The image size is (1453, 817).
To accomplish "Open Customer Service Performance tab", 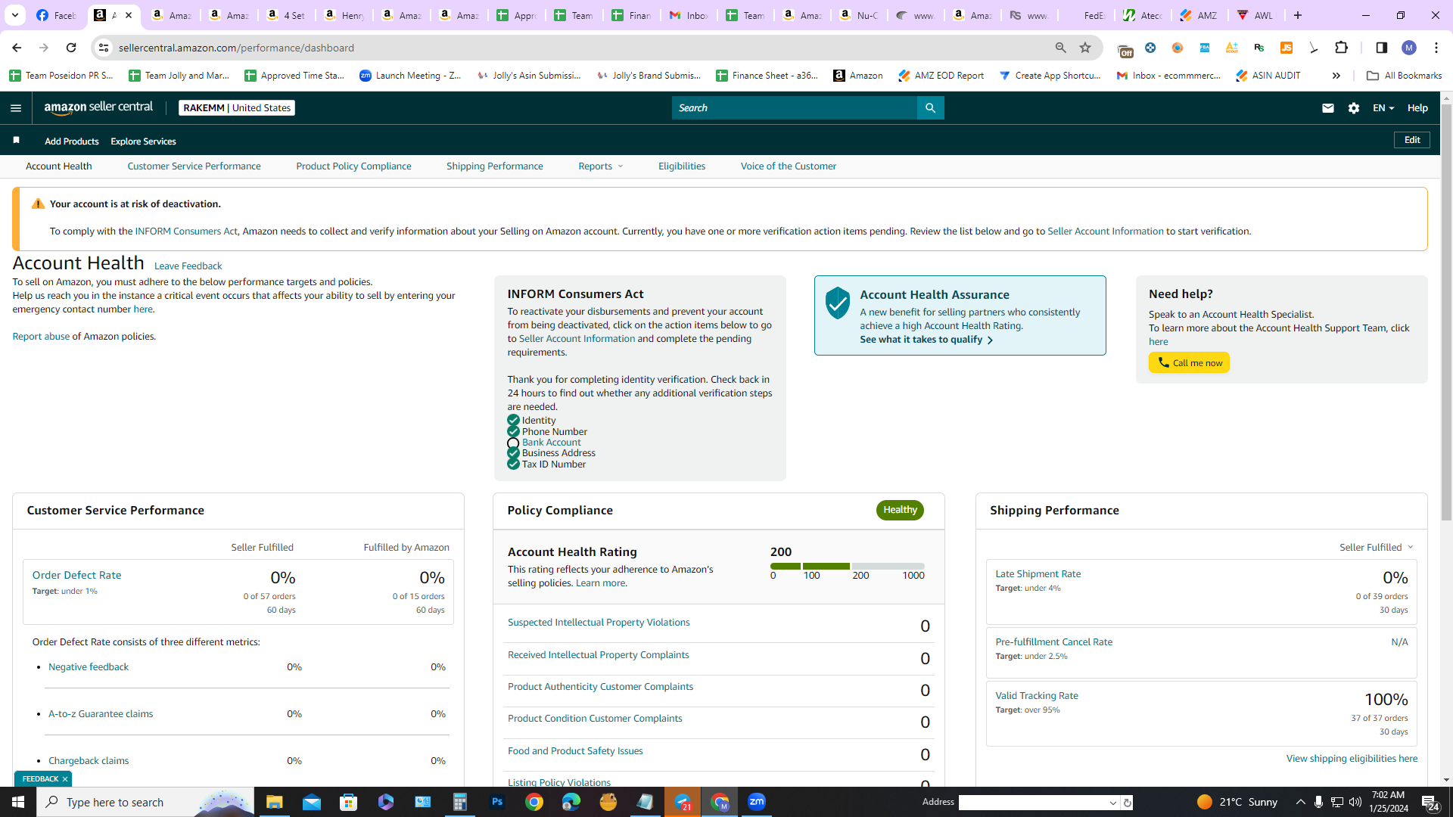I will [x=194, y=166].
